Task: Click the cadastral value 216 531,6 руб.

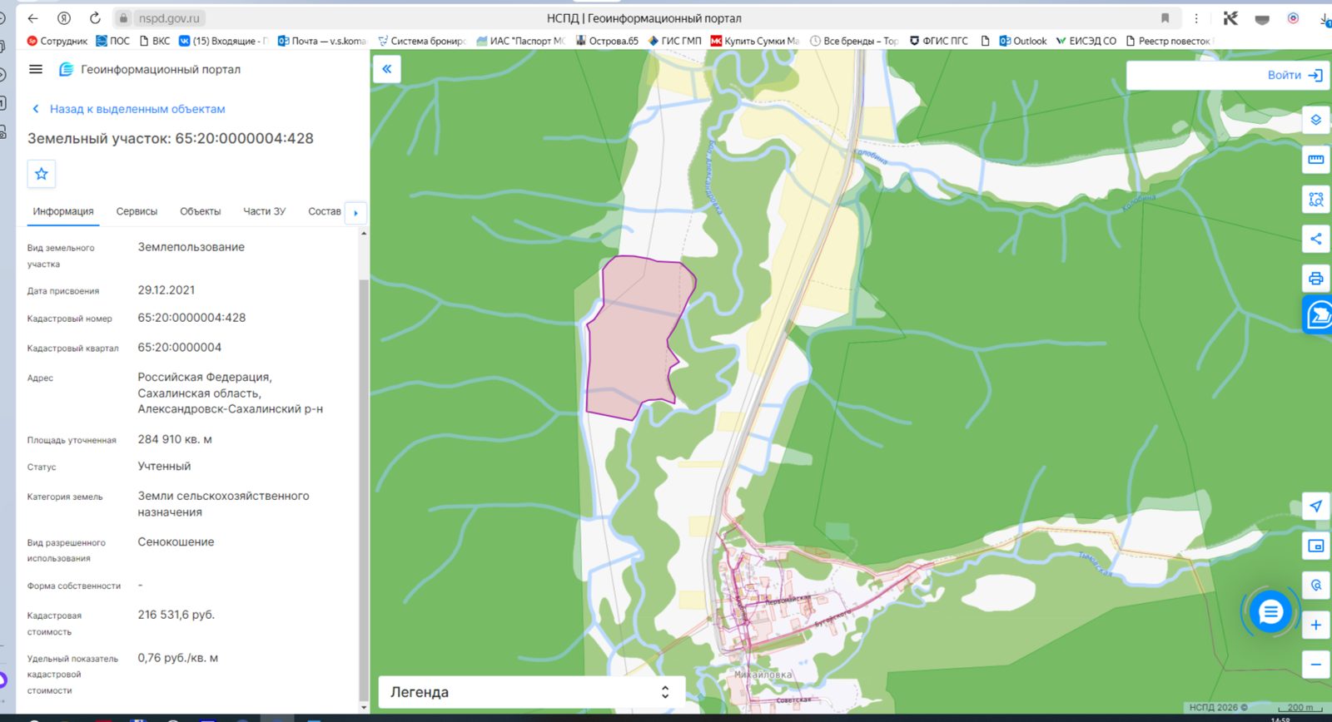Action: point(176,615)
